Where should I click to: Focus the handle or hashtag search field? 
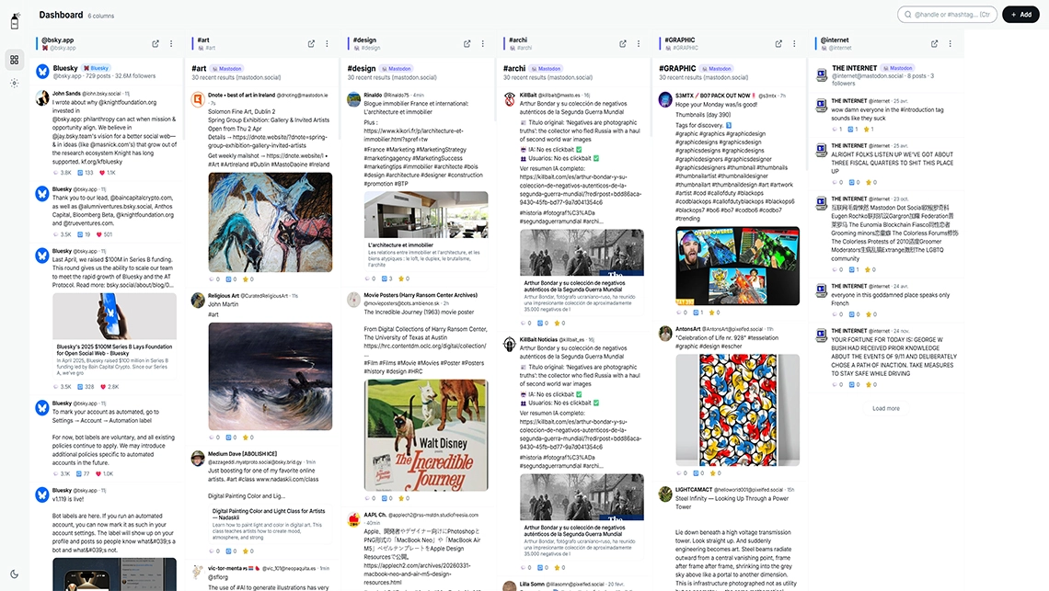click(947, 14)
